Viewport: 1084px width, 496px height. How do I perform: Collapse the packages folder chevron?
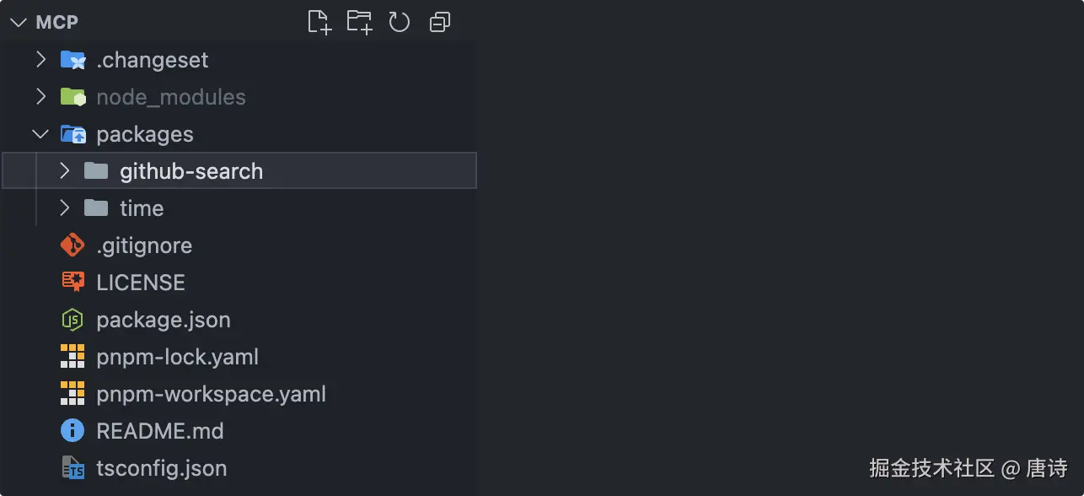[40, 134]
